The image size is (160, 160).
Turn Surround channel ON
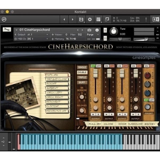click(134, 66)
